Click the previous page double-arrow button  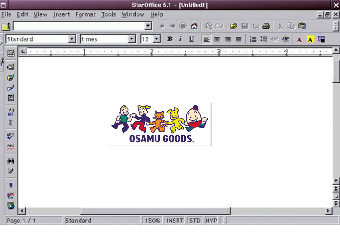pyautogui.click(x=336, y=188)
